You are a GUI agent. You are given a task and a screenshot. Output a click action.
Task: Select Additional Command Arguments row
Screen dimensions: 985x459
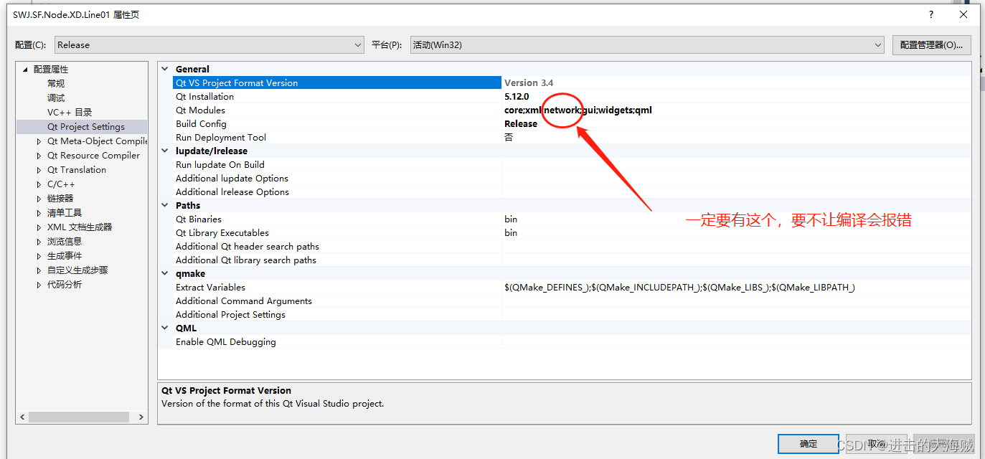(572, 301)
